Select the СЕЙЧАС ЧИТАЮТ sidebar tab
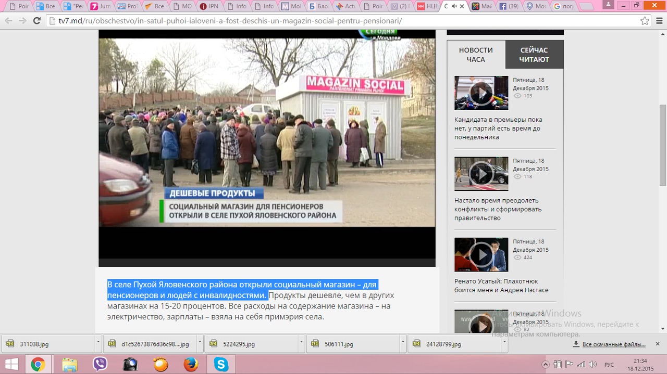667x374 pixels. 534,55
